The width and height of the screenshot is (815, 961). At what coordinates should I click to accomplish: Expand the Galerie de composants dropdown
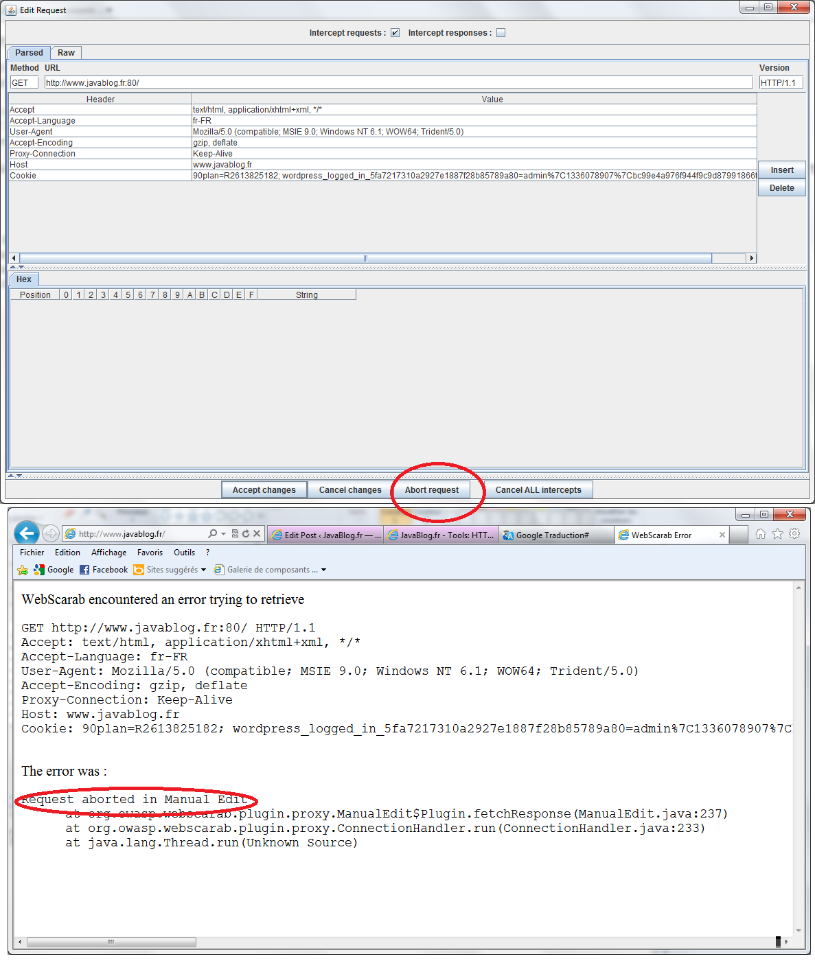point(323,570)
